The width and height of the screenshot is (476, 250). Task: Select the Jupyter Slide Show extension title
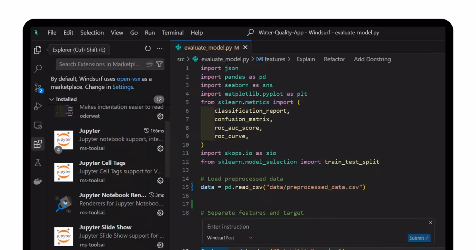point(106,227)
